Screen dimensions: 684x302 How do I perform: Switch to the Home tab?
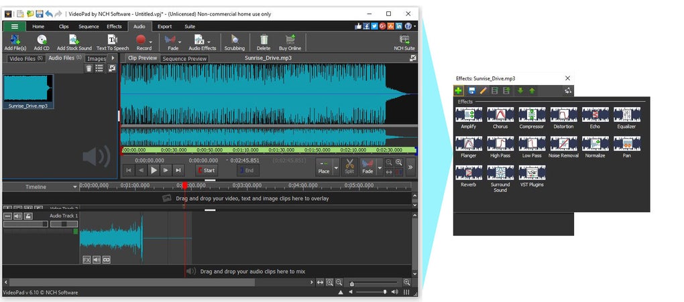(38, 26)
